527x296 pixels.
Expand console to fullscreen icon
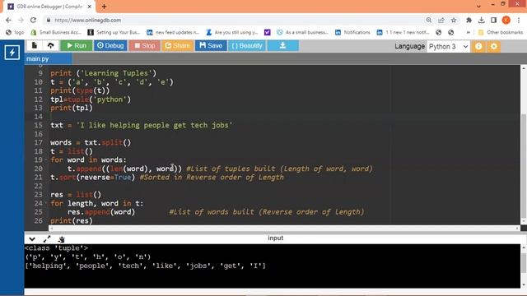[x=47, y=239]
